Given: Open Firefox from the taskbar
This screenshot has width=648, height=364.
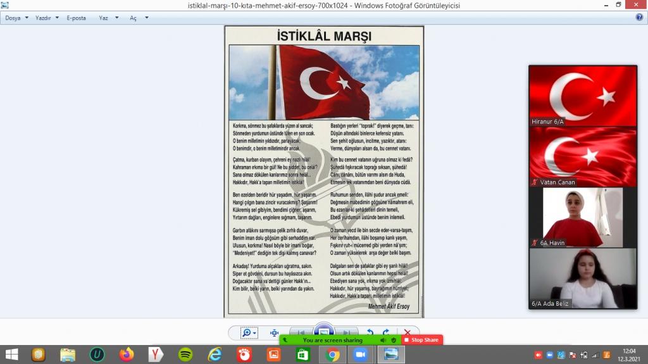Looking at the screenshot, I should click(127, 355).
